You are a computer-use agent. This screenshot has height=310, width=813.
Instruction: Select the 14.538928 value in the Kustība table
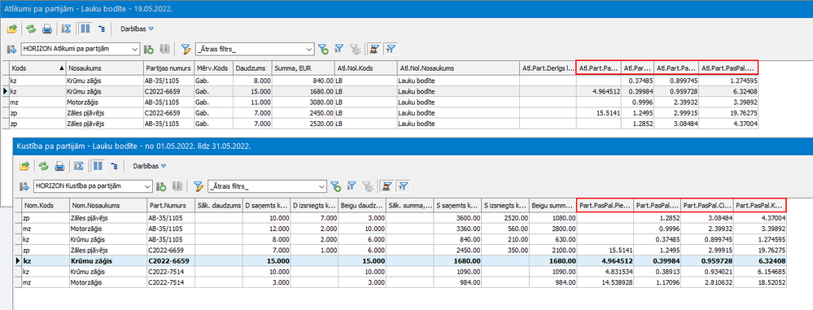(605, 282)
